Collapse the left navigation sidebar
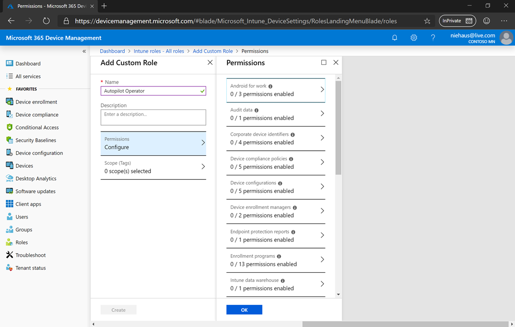This screenshot has width=515, height=327. [84, 51]
